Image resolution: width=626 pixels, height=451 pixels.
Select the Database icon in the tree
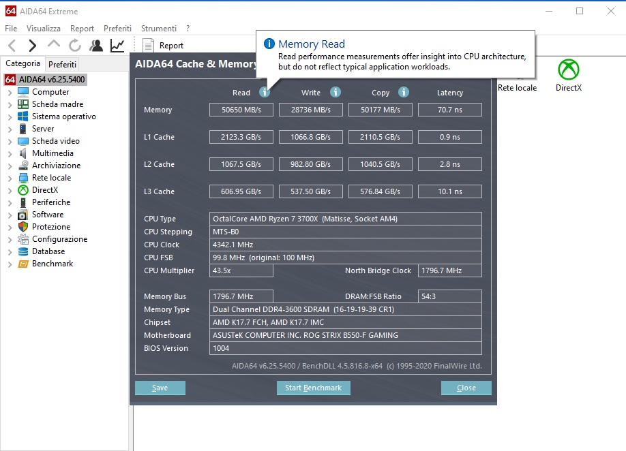(x=23, y=251)
